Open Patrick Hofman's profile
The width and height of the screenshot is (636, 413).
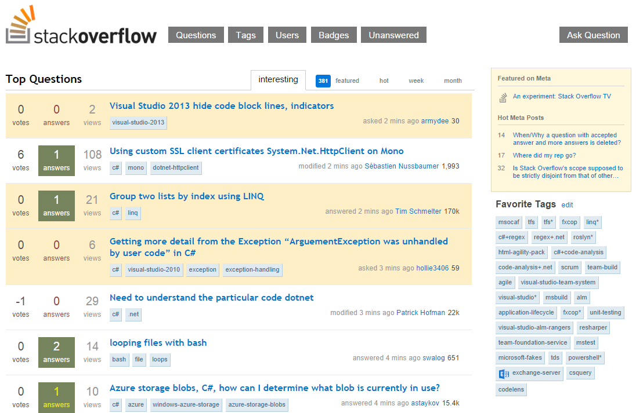[421, 313]
